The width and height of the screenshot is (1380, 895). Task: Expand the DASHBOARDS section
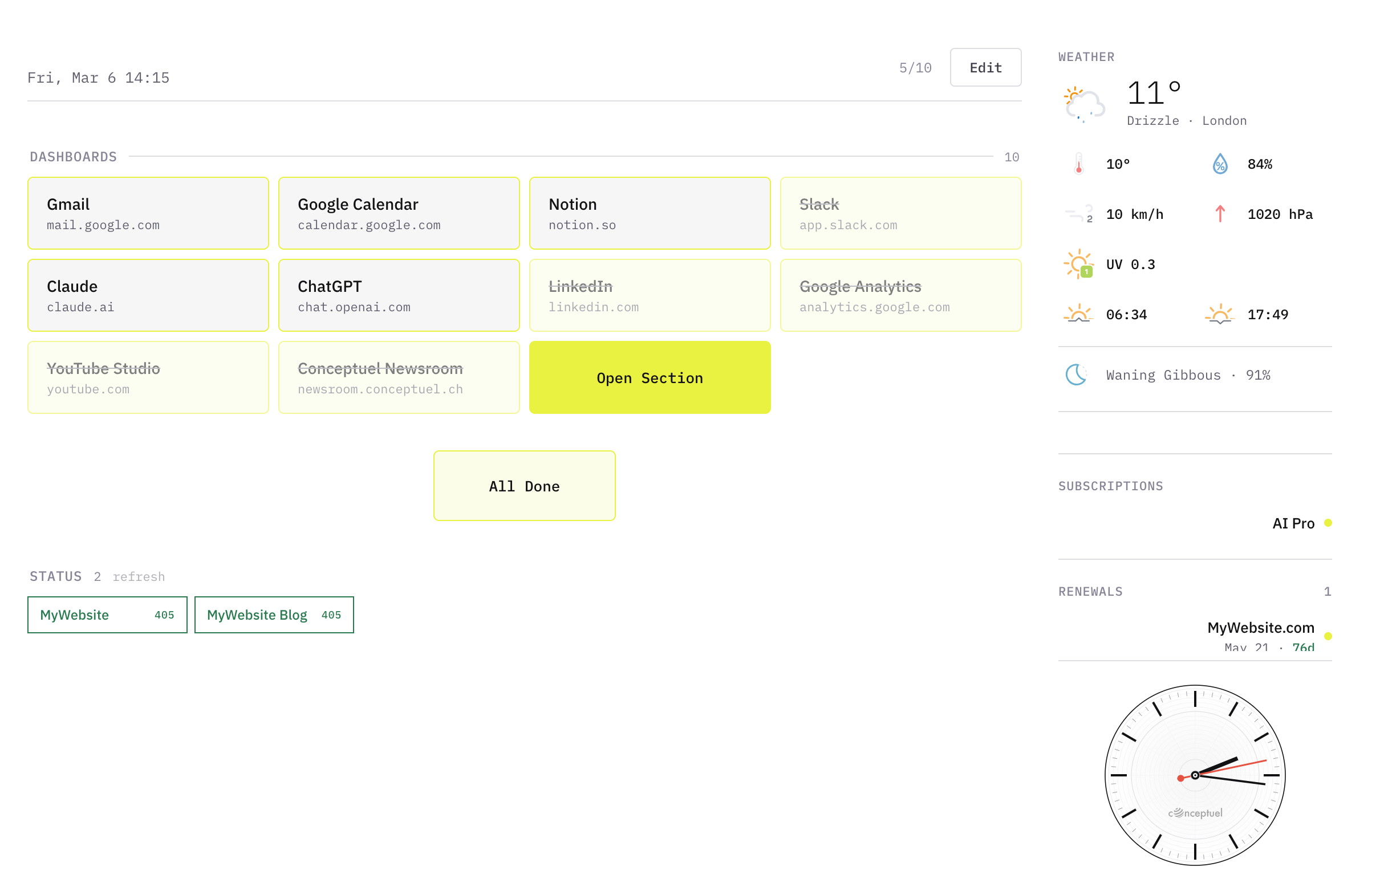pyautogui.click(x=73, y=156)
